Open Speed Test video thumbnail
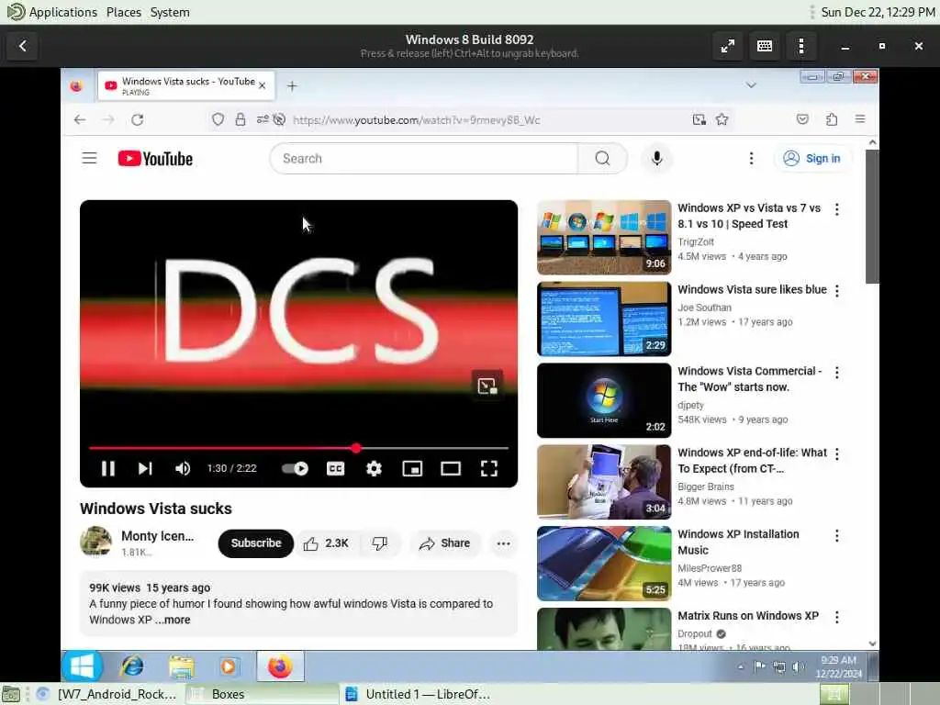Image resolution: width=940 pixels, height=705 pixels. coord(604,238)
